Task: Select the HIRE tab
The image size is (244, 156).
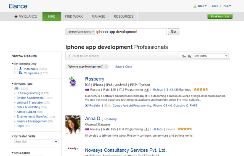Action: coord(52,16)
